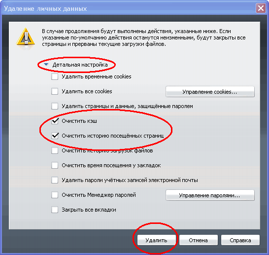Image resolution: width=269 pixels, height=255 pixels.
Task: Click the Детальная настройка label text
Action: (80, 65)
